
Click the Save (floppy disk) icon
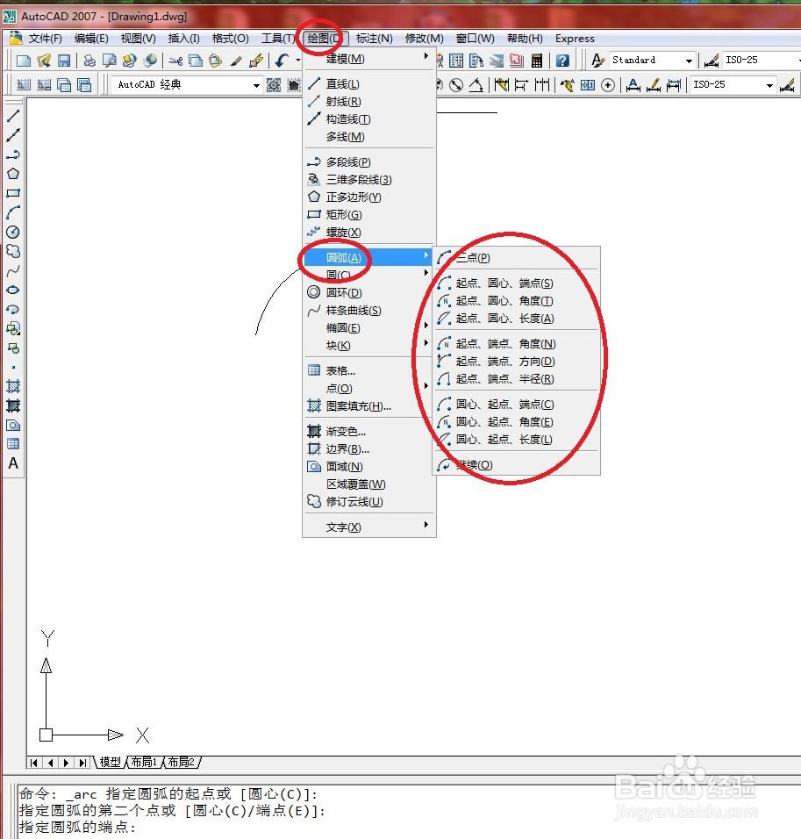pos(64,61)
